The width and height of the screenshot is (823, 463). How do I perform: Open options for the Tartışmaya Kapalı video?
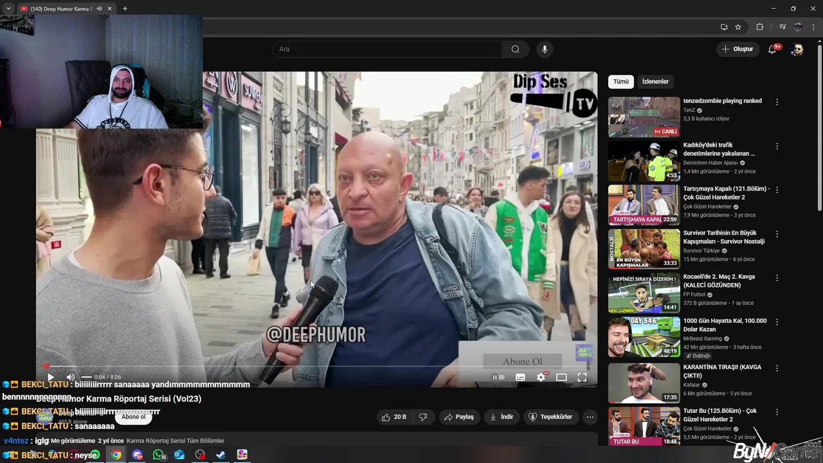click(777, 190)
